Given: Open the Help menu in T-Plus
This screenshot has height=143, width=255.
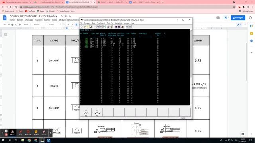Looking at the screenshot, I should [132, 23].
